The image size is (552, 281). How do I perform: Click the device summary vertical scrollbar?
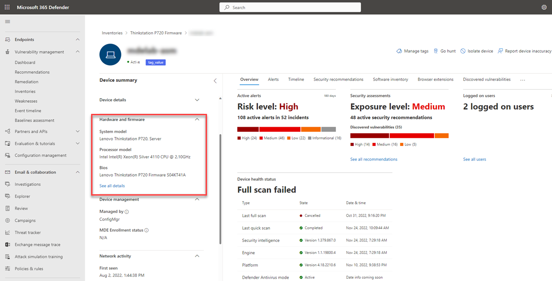220,189
